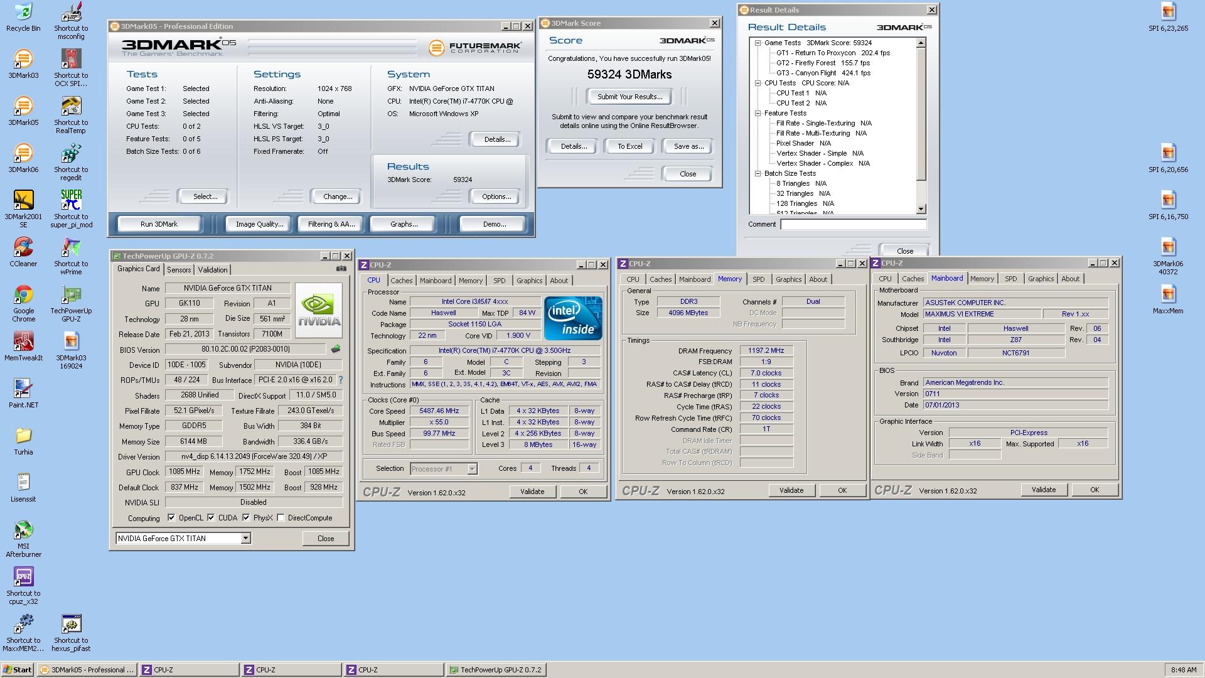Click the GPU-Z screenshot camera icon

(341, 269)
